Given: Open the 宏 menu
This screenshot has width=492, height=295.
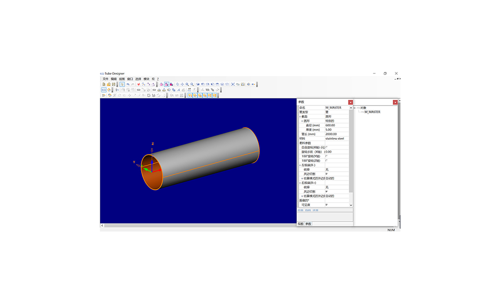Looking at the screenshot, I should point(153,79).
